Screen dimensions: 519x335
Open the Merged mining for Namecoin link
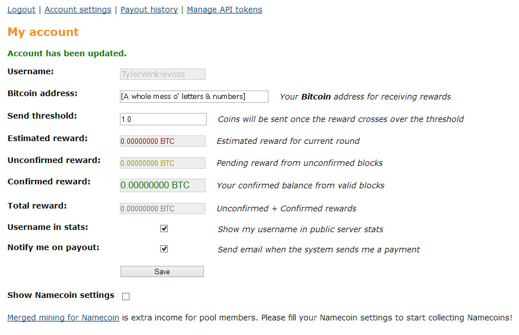(x=63, y=318)
